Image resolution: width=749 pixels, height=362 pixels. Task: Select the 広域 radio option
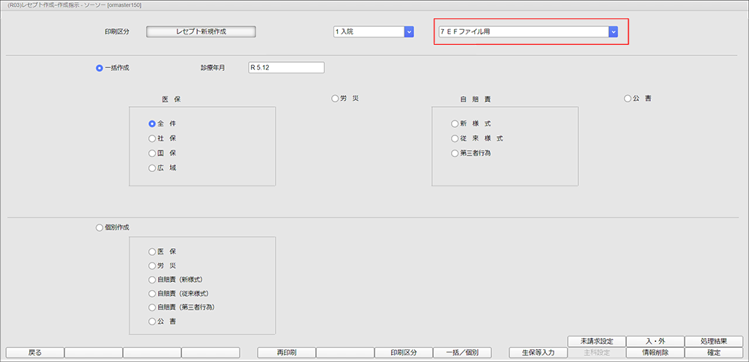pyautogui.click(x=152, y=168)
